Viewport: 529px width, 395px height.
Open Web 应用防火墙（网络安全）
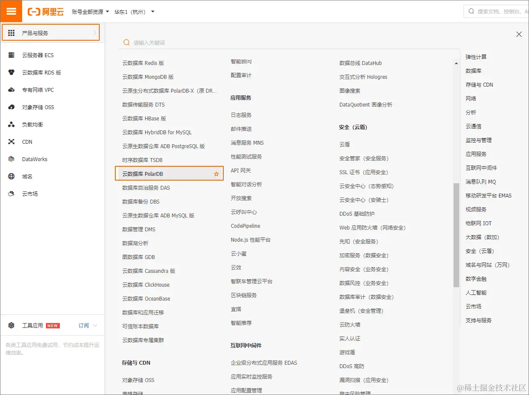click(x=372, y=227)
